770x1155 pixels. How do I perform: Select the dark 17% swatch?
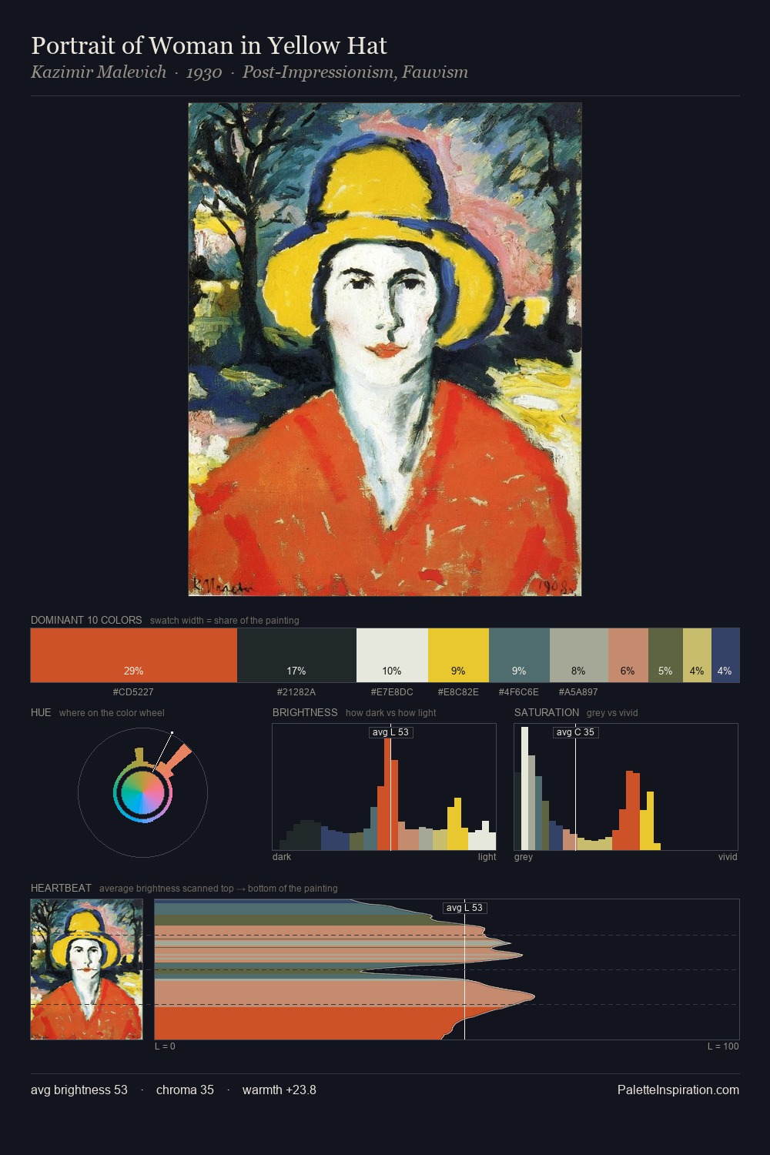(x=296, y=655)
